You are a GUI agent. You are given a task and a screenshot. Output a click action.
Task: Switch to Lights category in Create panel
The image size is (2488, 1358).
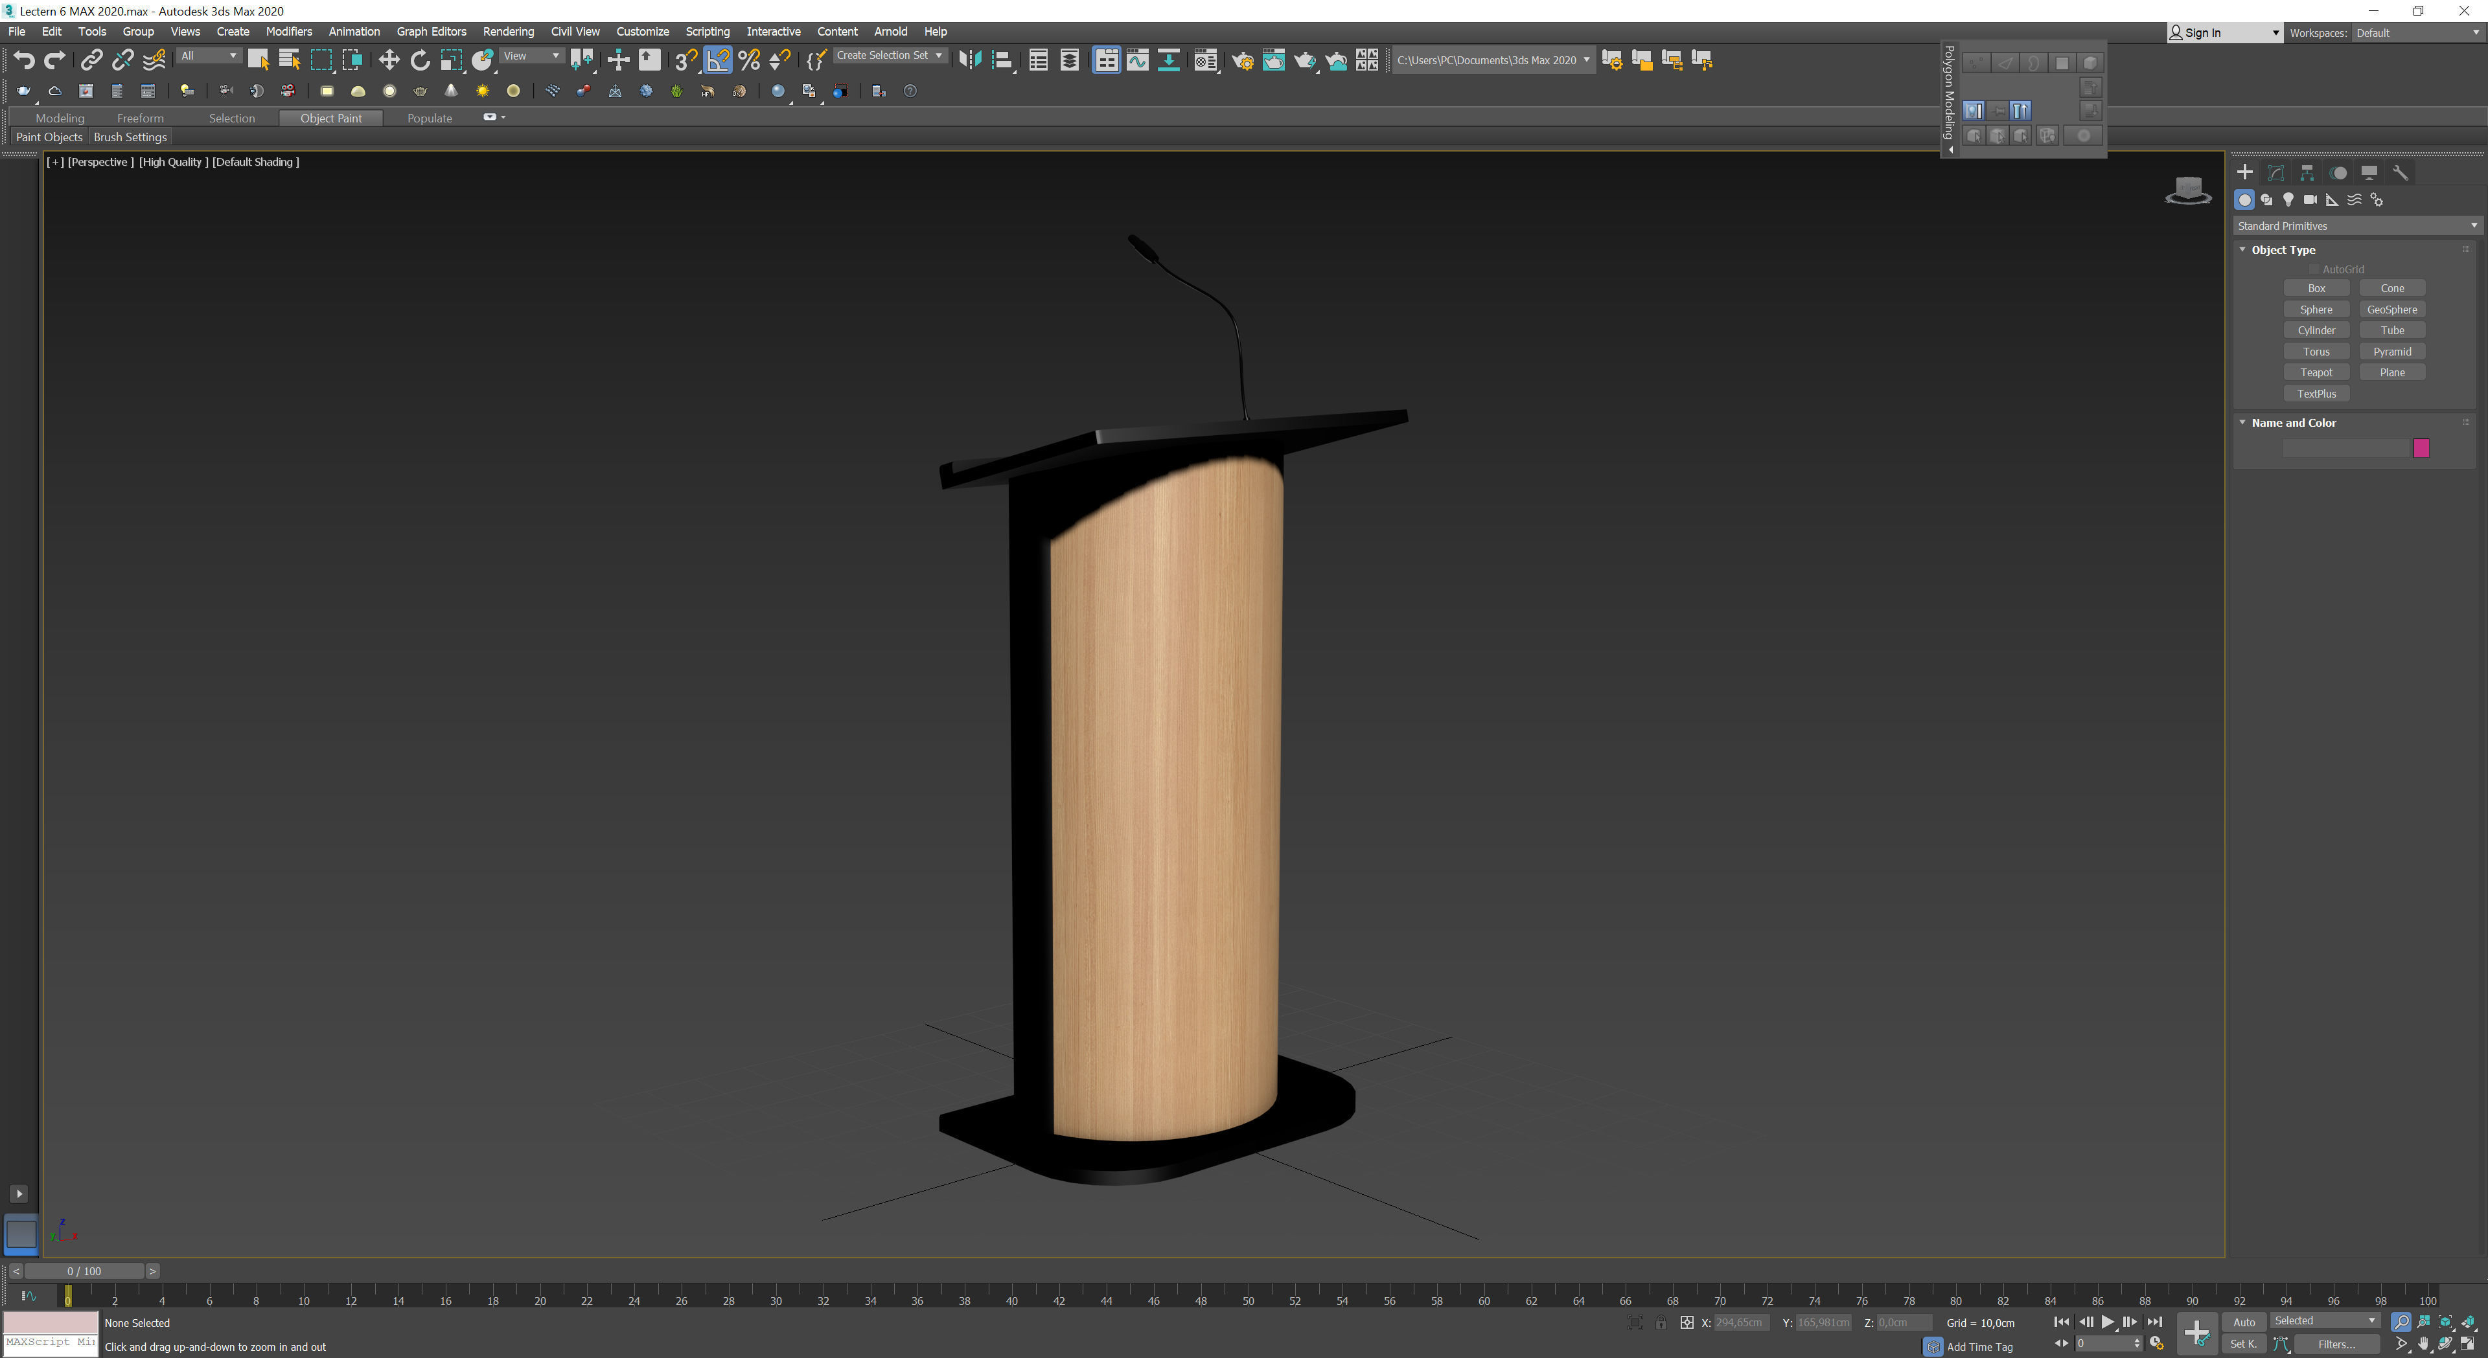click(2288, 200)
